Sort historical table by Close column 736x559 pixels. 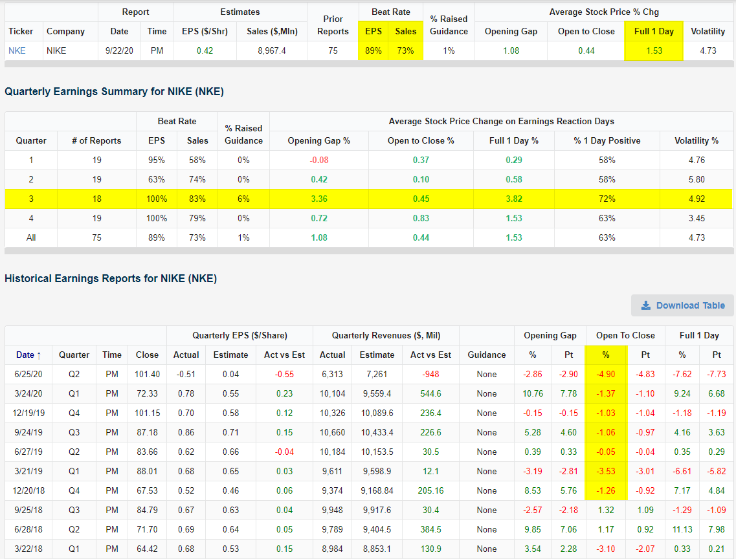tap(147, 355)
